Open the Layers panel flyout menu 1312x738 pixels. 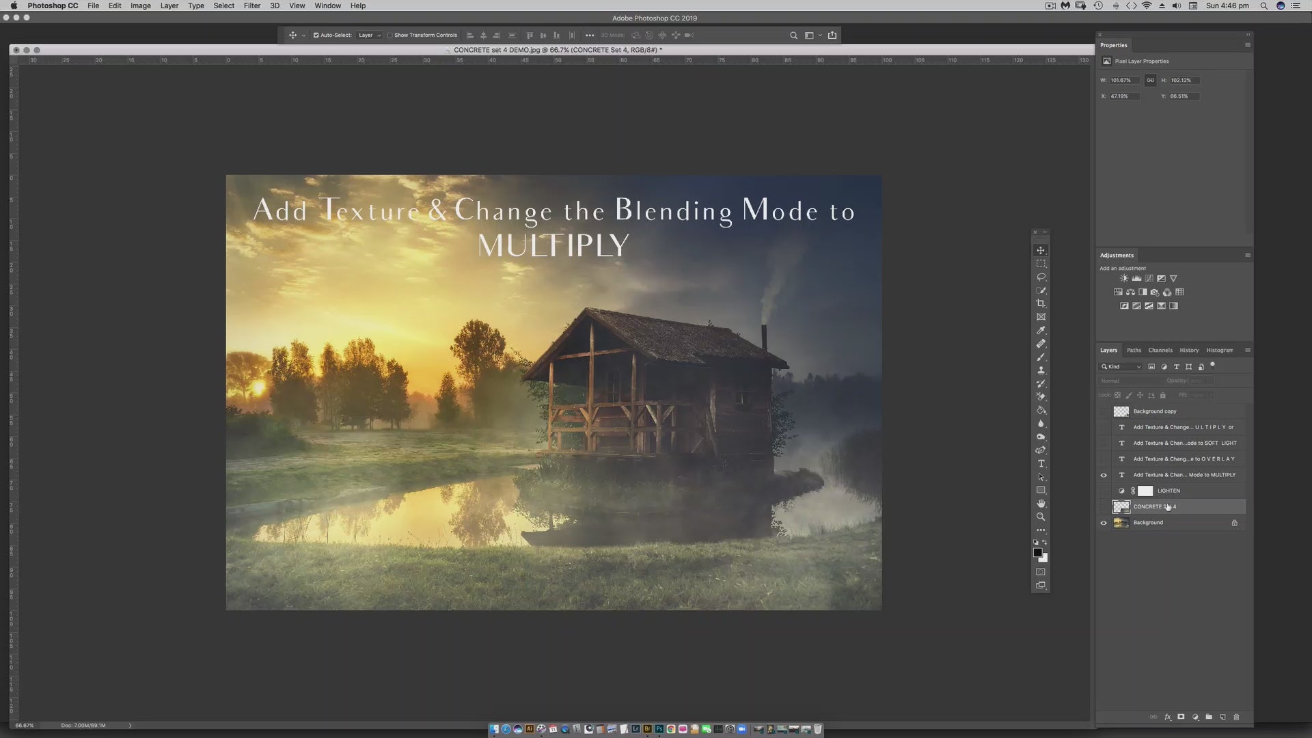coord(1247,350)
